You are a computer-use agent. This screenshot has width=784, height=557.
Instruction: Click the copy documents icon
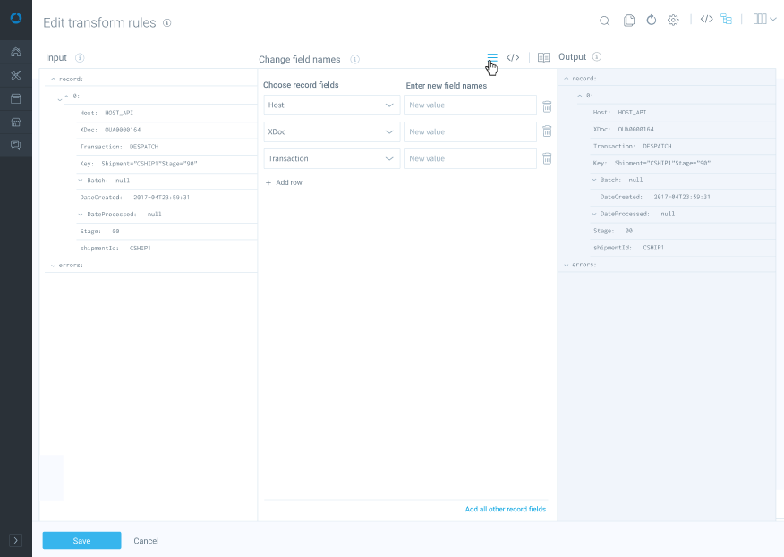pos(629,21)
